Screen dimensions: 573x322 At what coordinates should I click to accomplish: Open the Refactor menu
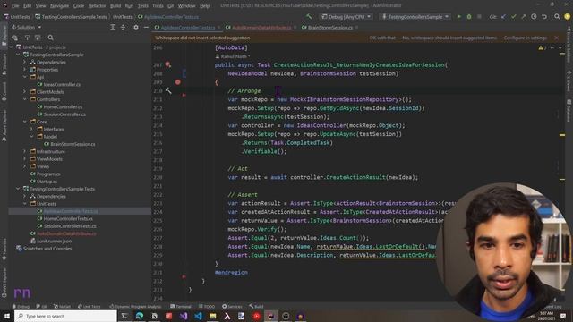click(97, 6)
